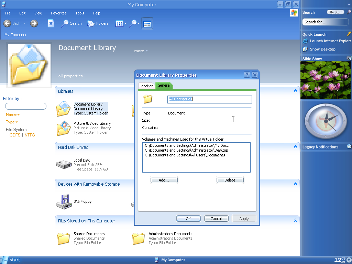
Task: Click the Forward navigation arrow button
Action: [x=34, y=23]
